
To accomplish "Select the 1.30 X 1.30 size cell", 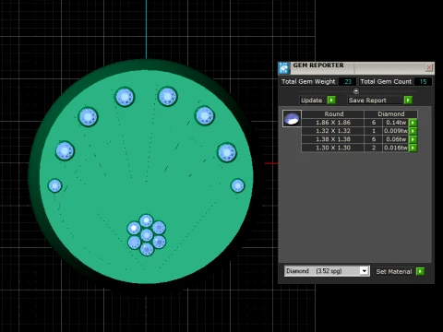I will tap(333, 148).
